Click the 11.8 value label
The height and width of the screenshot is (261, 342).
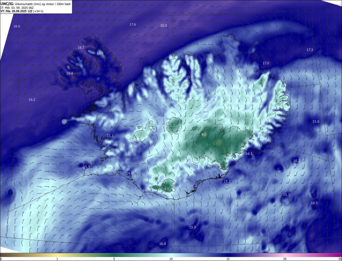[100, 53]
